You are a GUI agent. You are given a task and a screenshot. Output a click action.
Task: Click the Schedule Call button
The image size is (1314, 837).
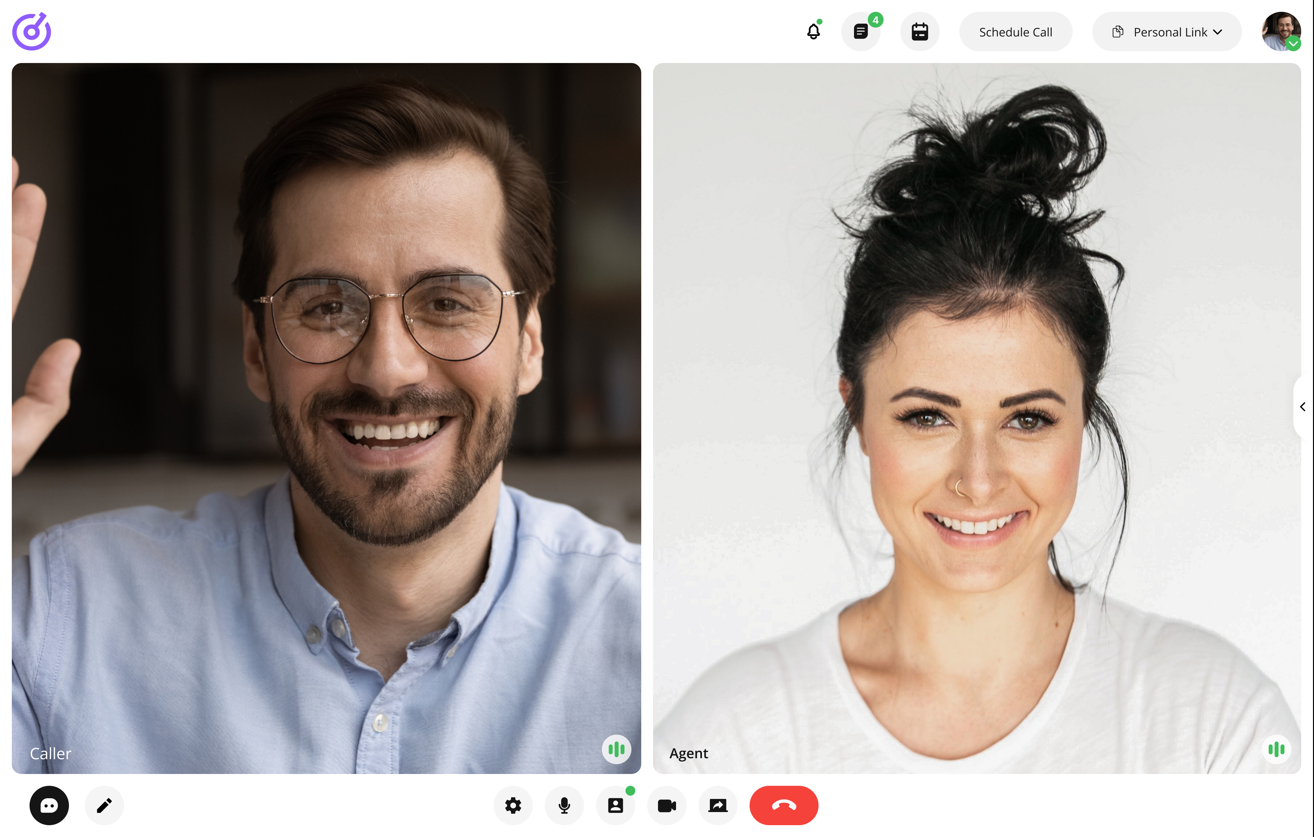1016,32
